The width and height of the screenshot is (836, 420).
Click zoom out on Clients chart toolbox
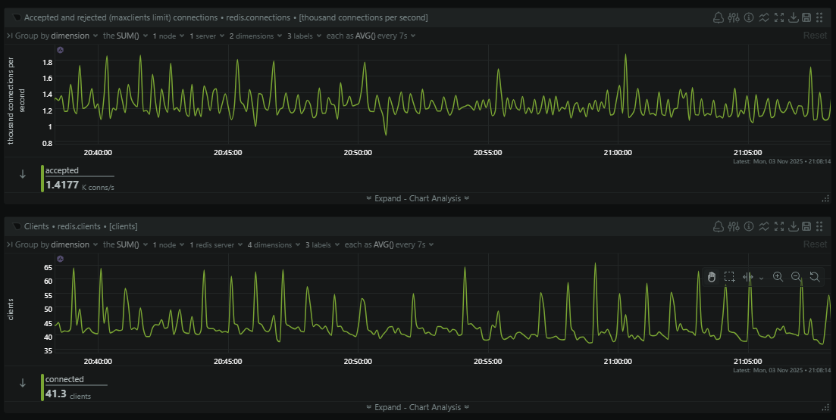pyautogui.click(x=796, y=277)
